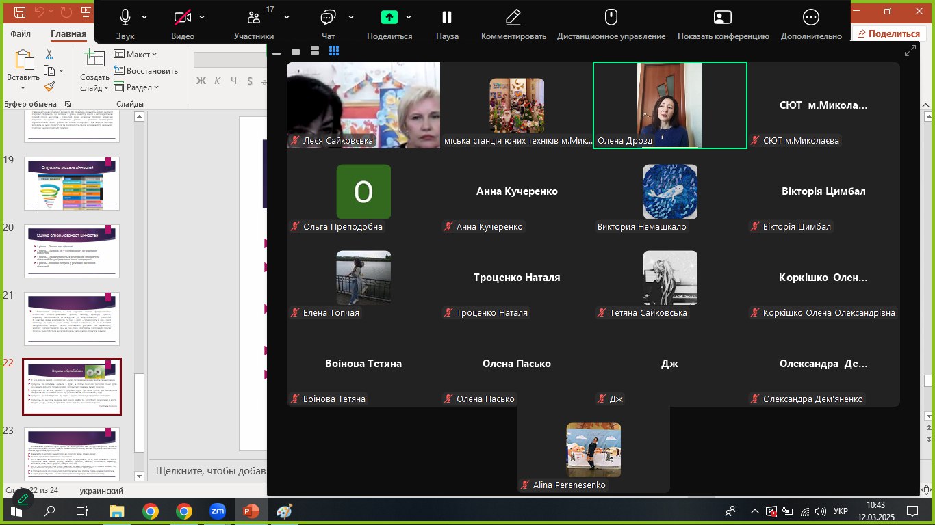Switch video panel to single speaker view
The height and width of the screenshot is (525, 935).
coord(296,51)
